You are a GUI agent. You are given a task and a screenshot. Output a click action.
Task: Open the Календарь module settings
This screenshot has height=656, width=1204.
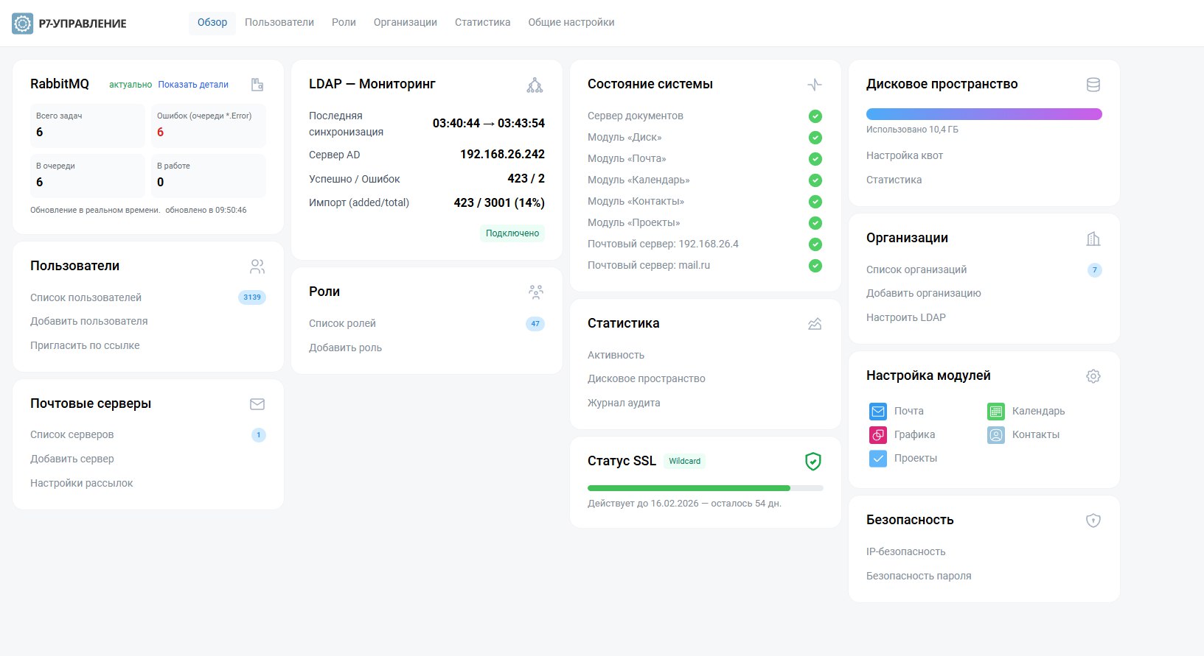click(1037, 411)
